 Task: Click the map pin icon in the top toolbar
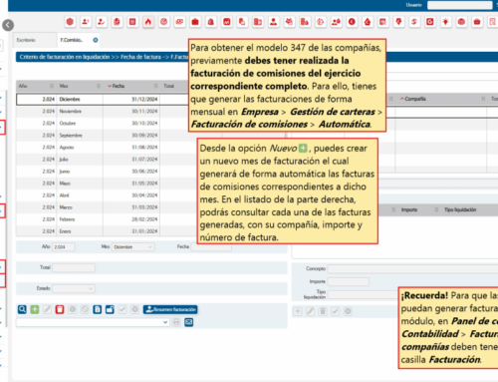pyautogui.click(x=398, y=22)
